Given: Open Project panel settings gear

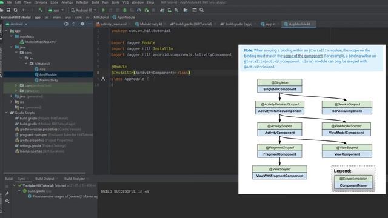Looking at the screenshot, I should [x=82, y=24].
